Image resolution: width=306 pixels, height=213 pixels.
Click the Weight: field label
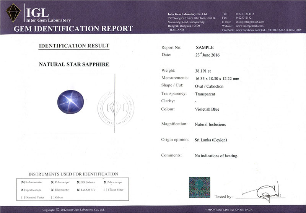click(x=168, y=71)
